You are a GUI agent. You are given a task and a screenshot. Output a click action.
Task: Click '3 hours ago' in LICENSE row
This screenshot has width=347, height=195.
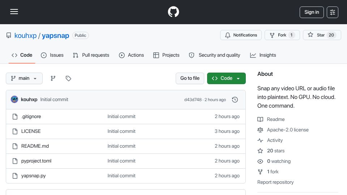click(x=227, y=131)
